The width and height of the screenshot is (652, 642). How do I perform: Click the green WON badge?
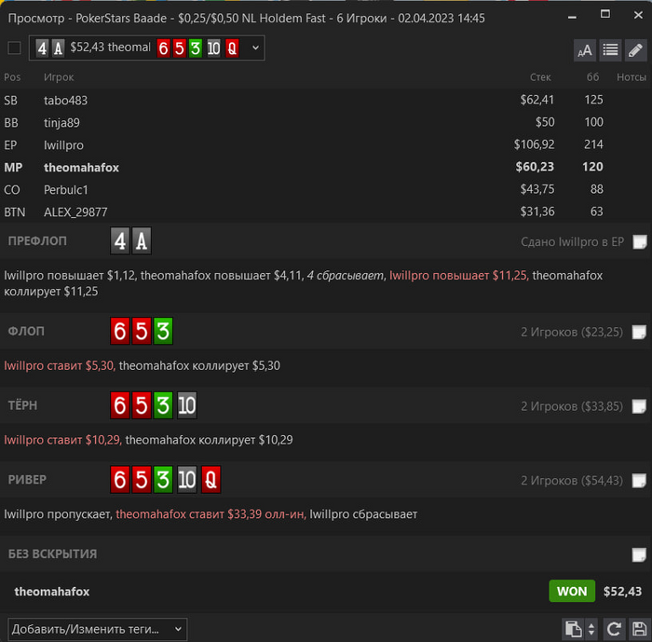coord(572,592)
